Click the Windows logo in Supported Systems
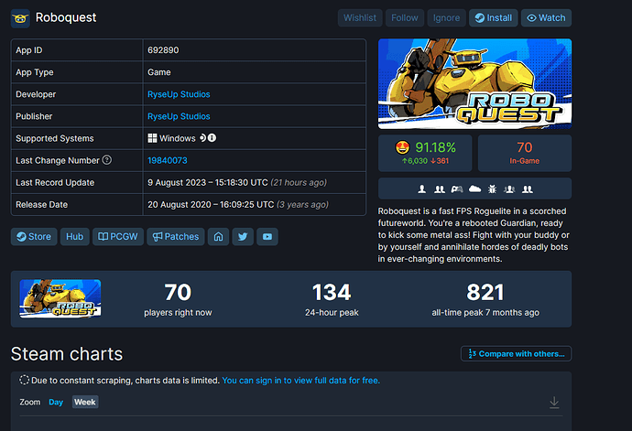632x431 pixels. pyautogui.click(x=152, y=138)
